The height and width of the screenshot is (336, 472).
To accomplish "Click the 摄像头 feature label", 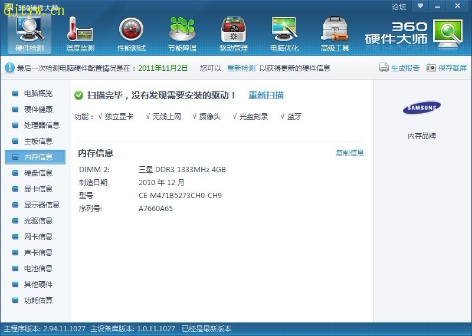I will click(210, 116).
